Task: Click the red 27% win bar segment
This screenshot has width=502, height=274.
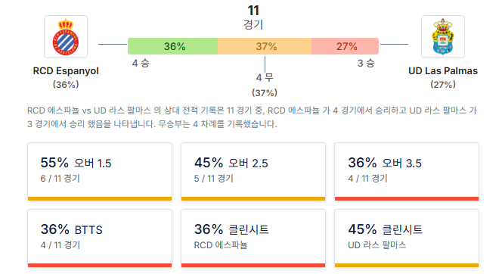Action: coord(345,46)
